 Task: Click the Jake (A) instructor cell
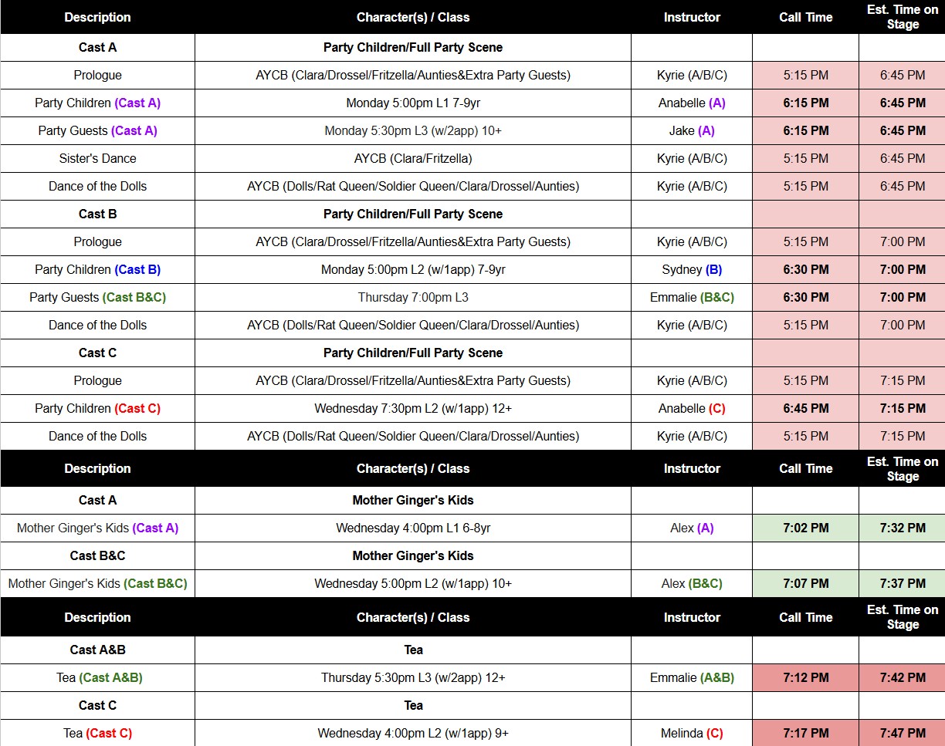691,131
